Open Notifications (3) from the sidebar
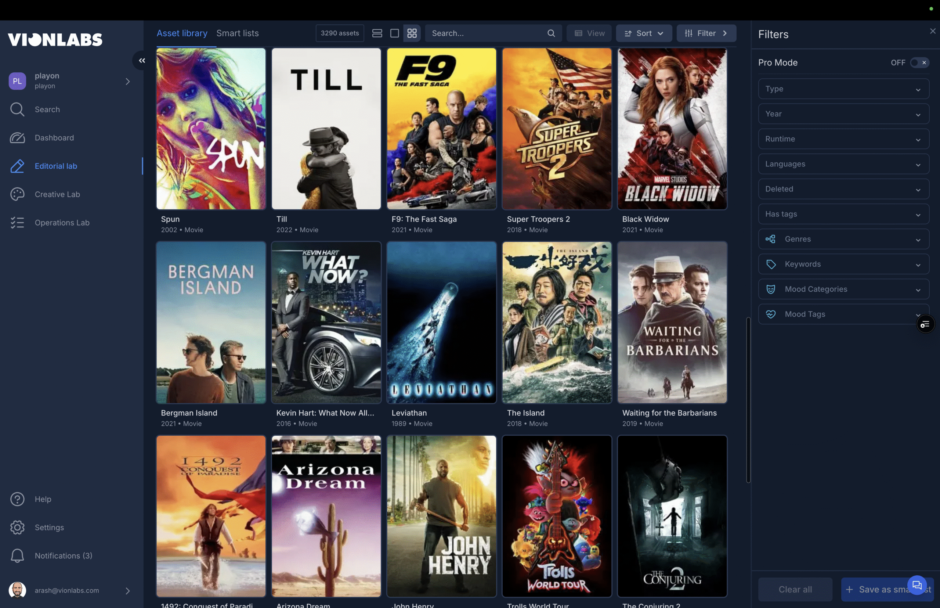The image size is (940, 608). pyautogui.click(x=63, y=555)
